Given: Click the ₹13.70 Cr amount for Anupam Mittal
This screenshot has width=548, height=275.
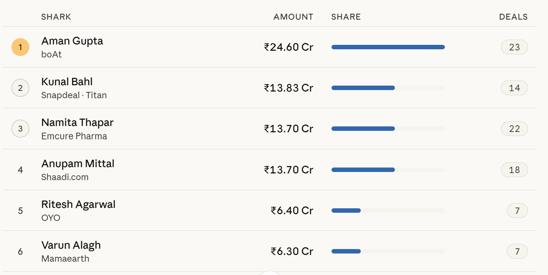Looking at the screenshot, I should pos(288,170).
